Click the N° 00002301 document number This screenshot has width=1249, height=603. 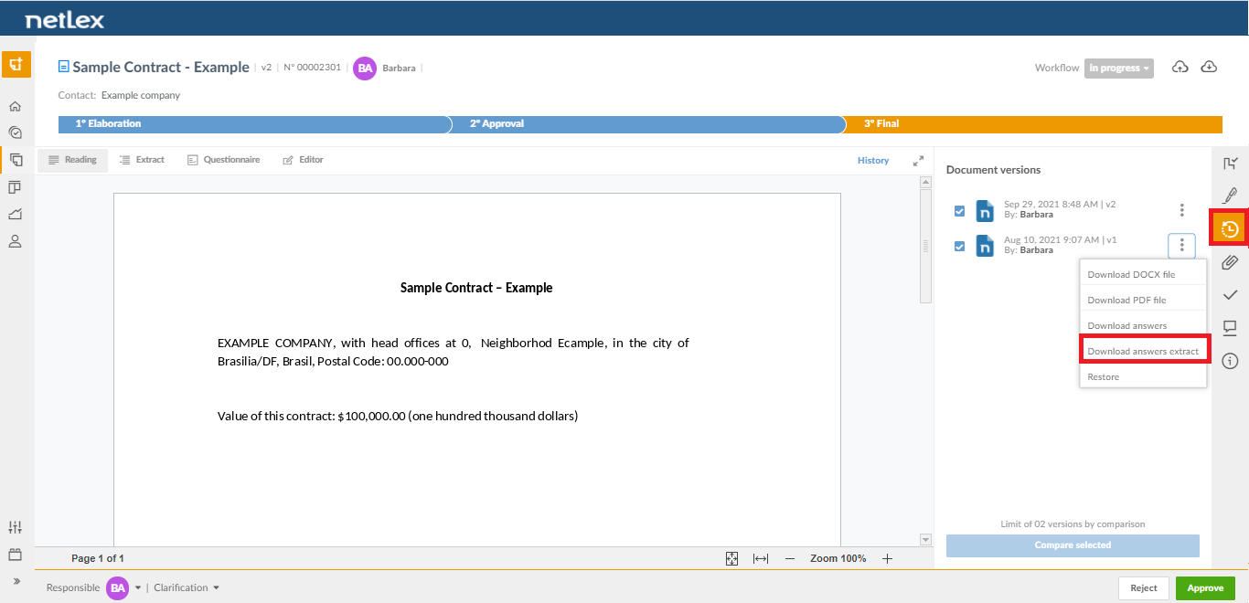coord(313,68)
